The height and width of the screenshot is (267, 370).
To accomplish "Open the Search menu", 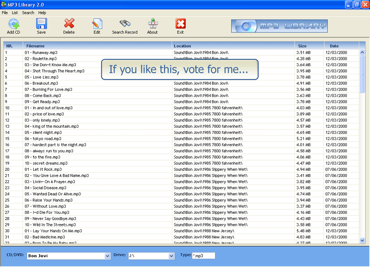I will click(x=28, y=12).
